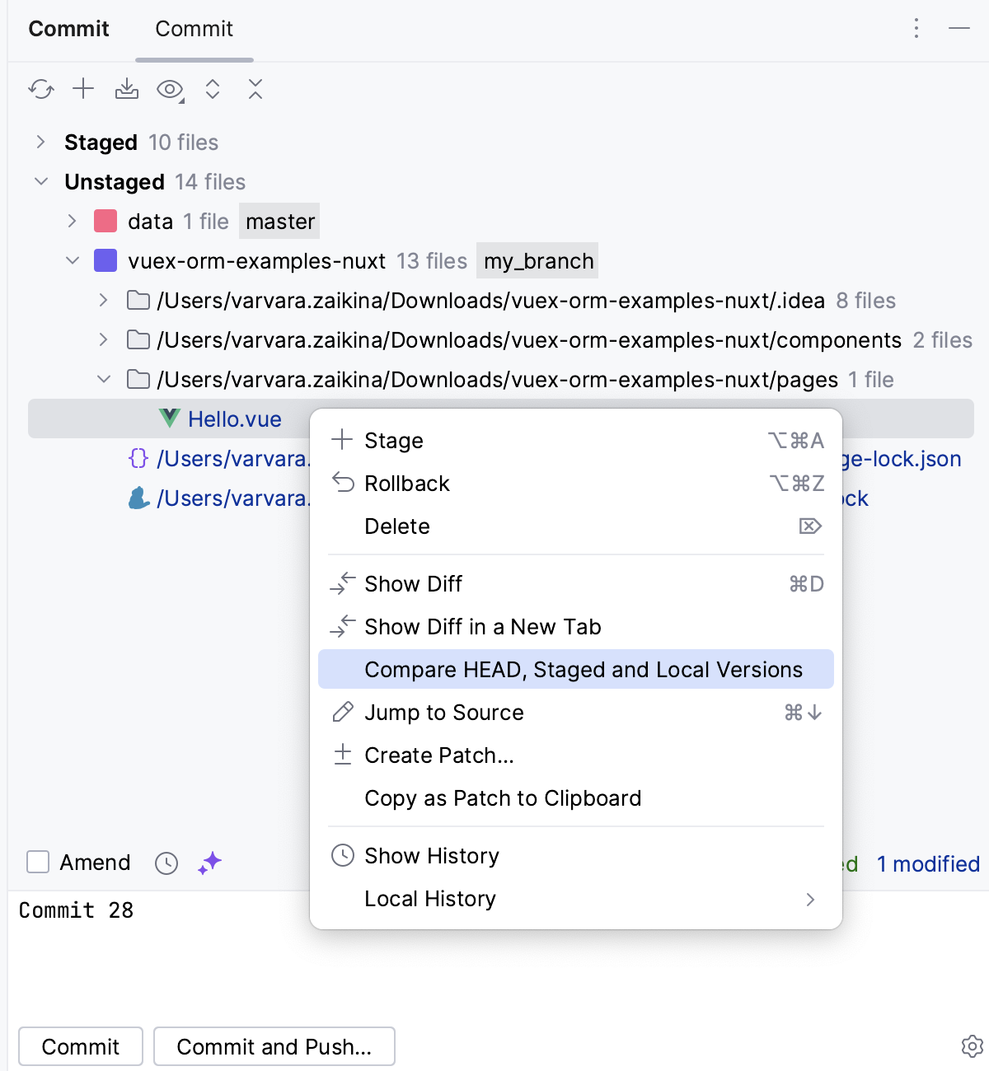Image resolution: width=989 pixels, height=1071 pixels.
Task: Open commit history via clock icon
Action: pyautogui.click(x=166, y=863)
